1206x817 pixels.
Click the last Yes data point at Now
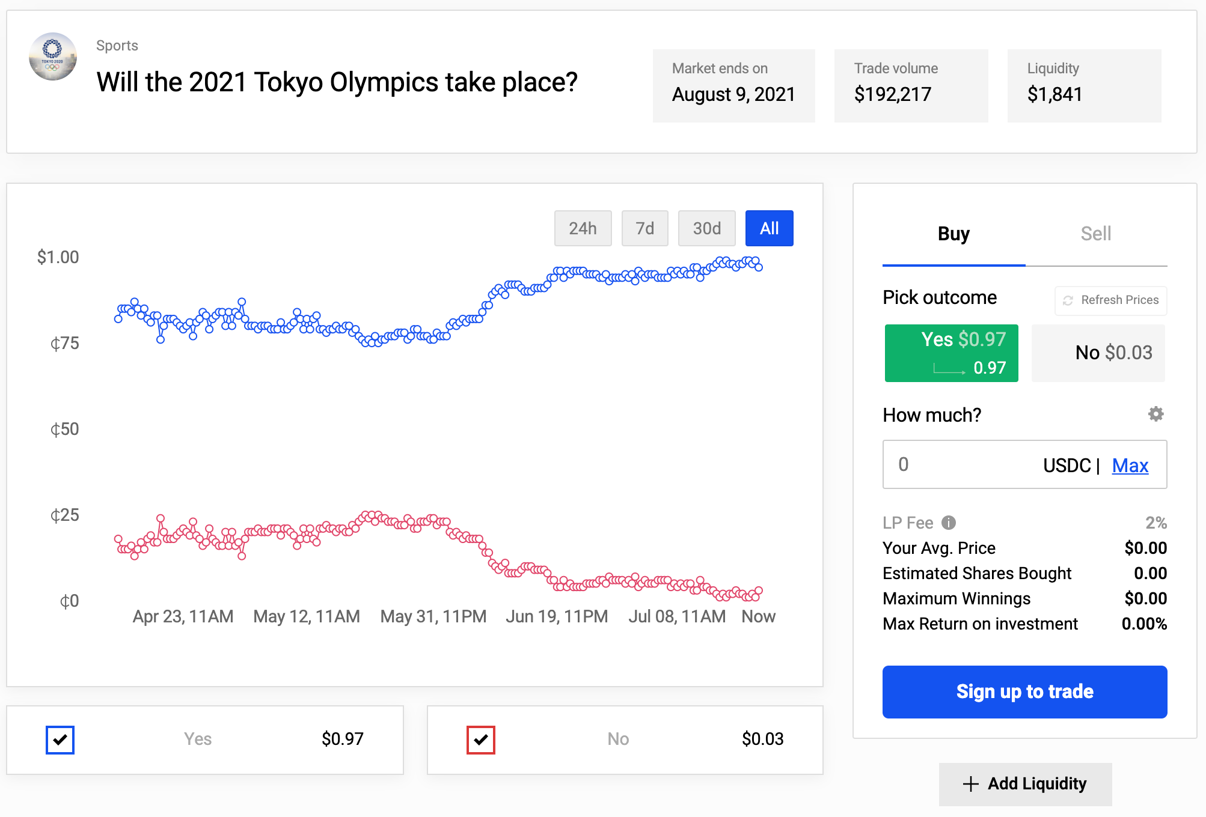click(x=759, y=267)
